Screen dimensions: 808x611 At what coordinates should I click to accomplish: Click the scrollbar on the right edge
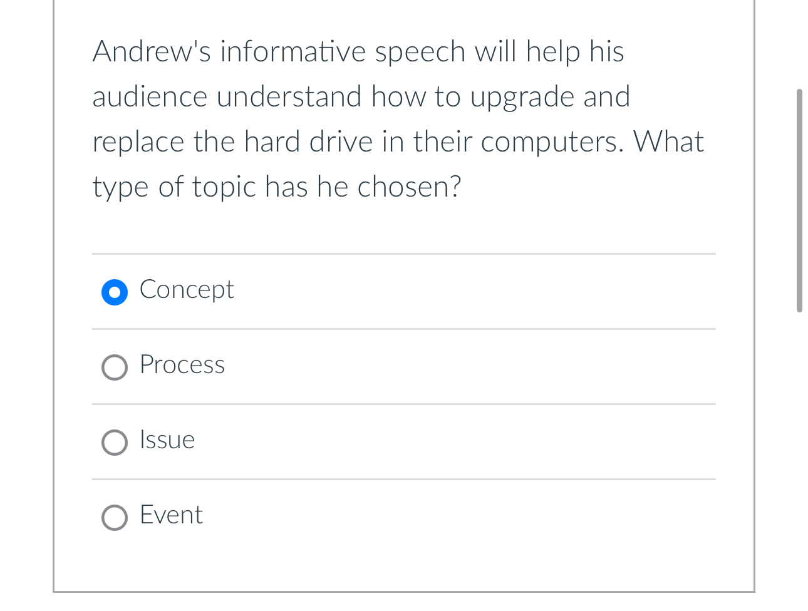click(x=800, y=200)
